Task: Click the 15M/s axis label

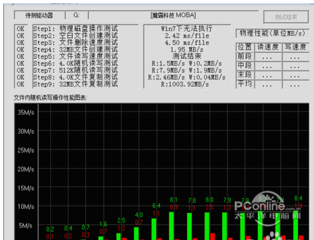Action: [x=26, y=188]
